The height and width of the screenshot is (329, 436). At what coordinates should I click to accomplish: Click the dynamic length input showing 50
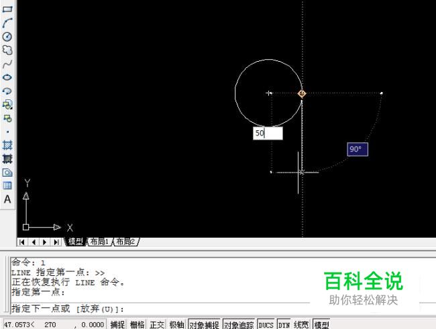click(268, 133)
